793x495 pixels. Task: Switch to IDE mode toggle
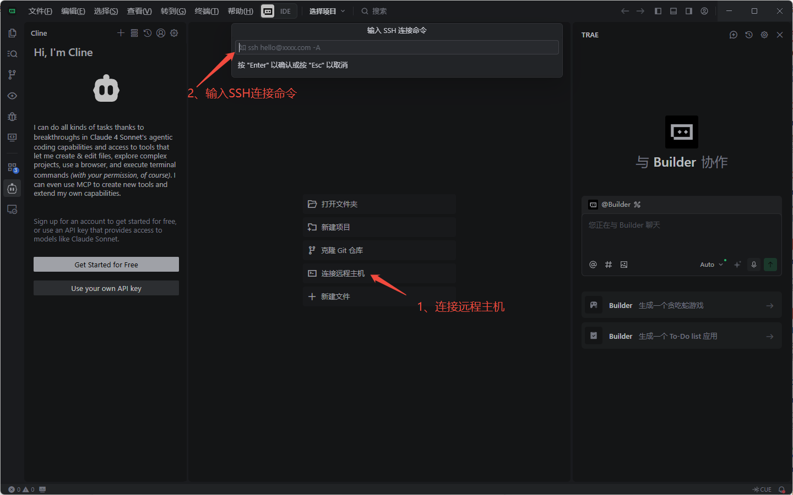(x=285, y=11)
